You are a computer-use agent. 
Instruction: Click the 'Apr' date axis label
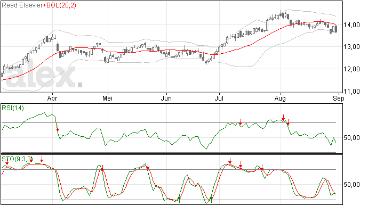[52, 98]
